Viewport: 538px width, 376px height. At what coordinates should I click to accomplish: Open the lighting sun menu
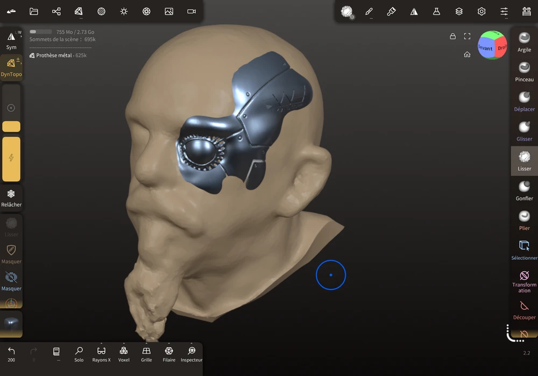tap(124, 11)
